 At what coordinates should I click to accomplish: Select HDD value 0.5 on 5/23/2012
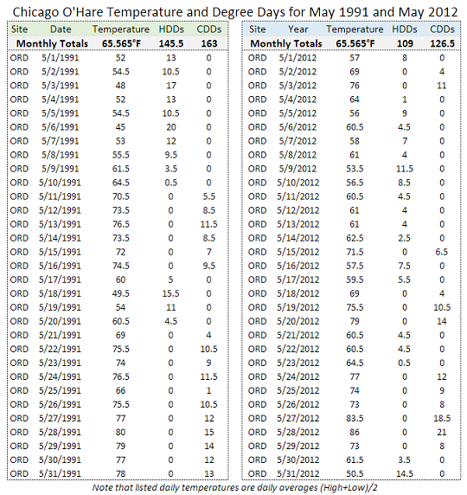point(404,363)
